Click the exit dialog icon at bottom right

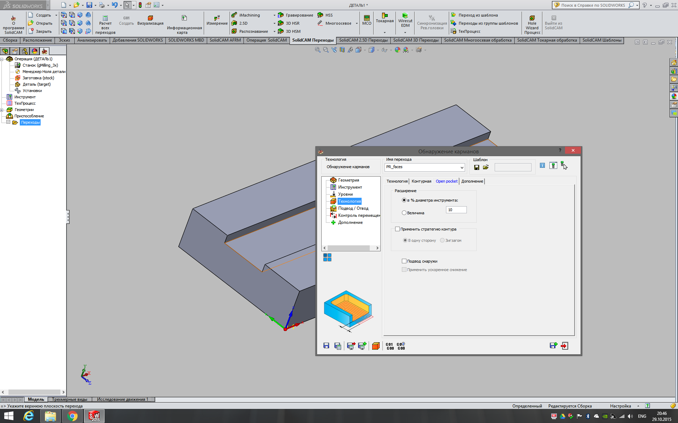(x=564, y=346)
